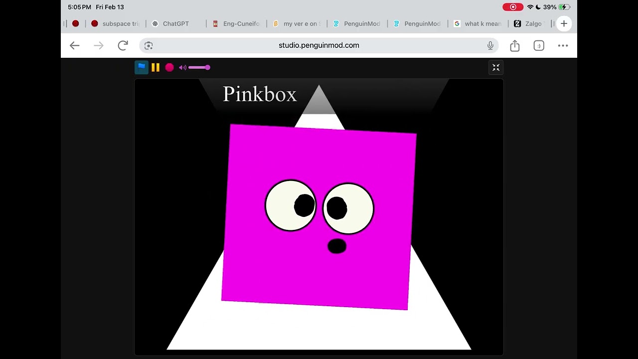Tap the Wi-Fi status icon
Image resolution: width=638 pixels, height=359 pixels.
[530, 7]
